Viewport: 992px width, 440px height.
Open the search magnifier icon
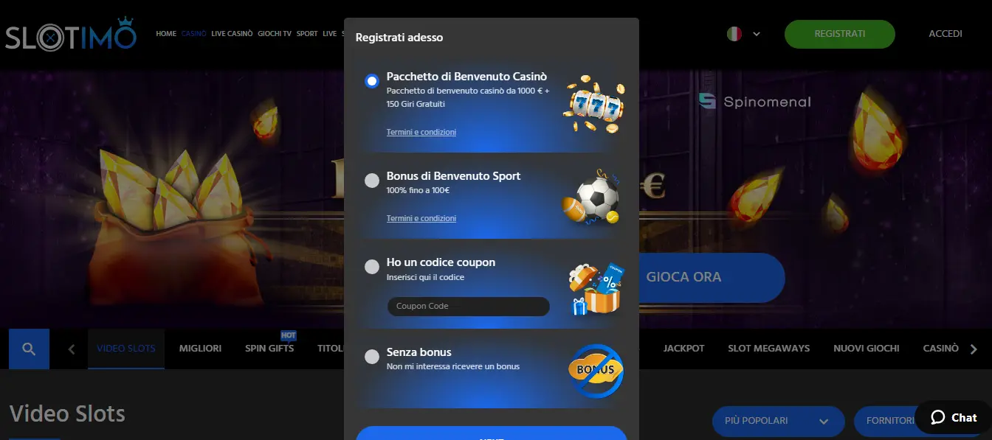coord(29,349)
